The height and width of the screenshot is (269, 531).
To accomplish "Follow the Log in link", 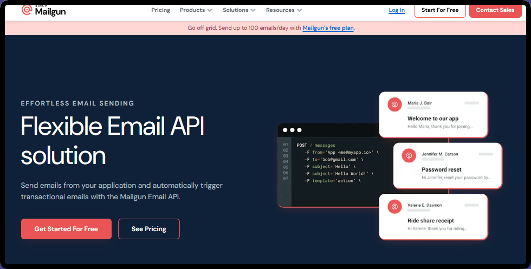I will (397, 10).
